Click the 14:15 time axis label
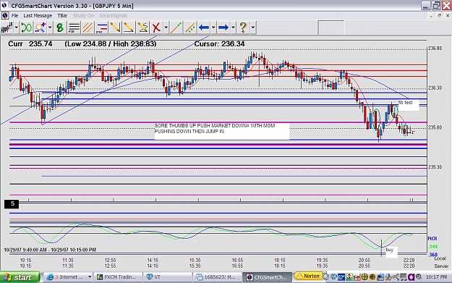452x283 pixels. coord(153,261)
